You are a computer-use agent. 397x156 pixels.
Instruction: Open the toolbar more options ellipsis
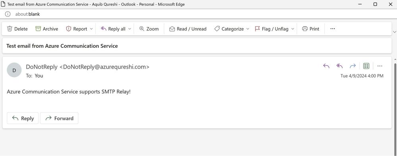(x=333, y=29)
